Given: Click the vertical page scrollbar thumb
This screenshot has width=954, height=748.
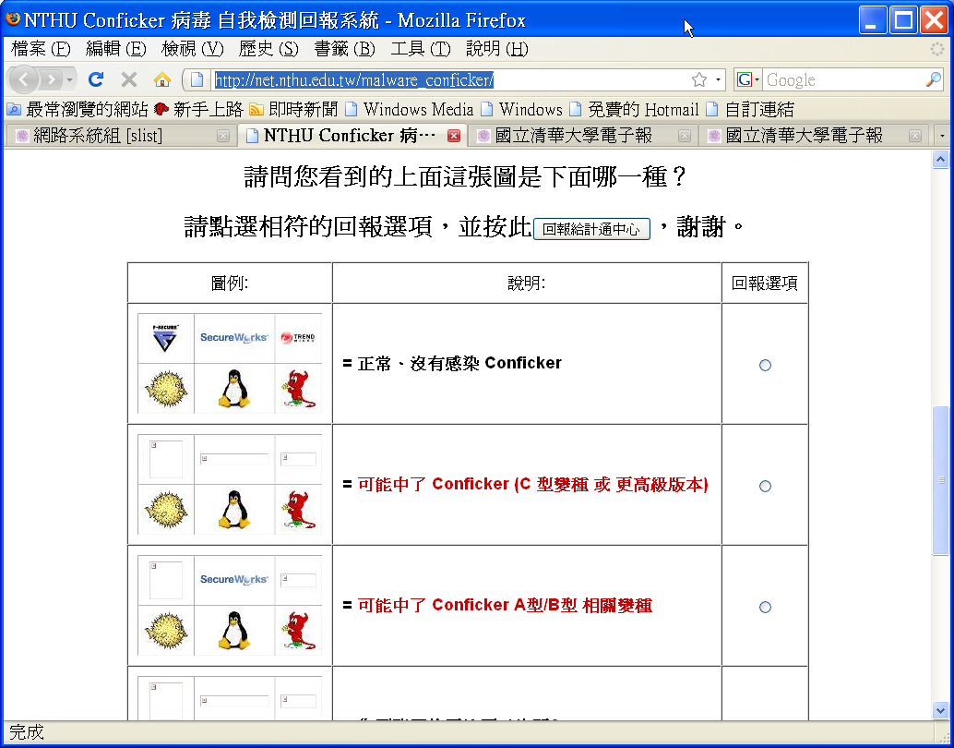Looking at the screenshot, I should tap(940, 480).
